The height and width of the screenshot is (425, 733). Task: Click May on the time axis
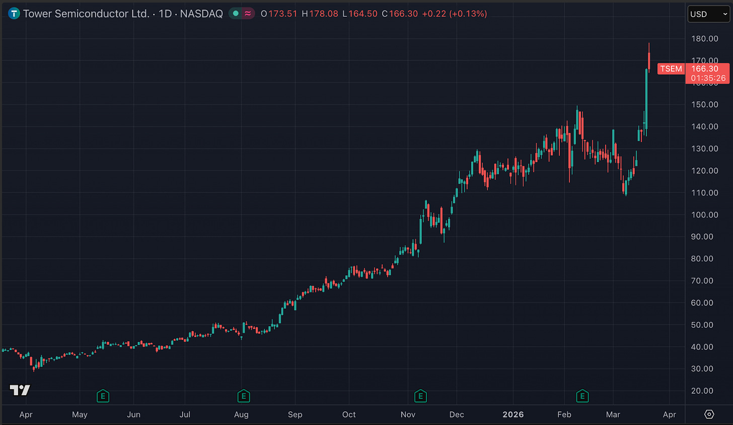(x=80, y=414)
